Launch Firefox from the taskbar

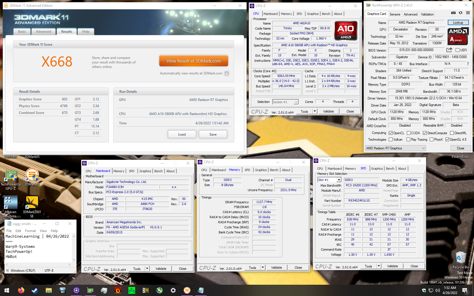pyautogui.click(x=21, y=290)
